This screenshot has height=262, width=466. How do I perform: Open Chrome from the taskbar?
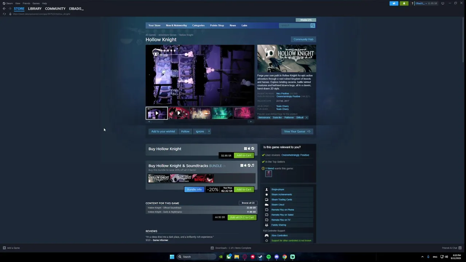[285, 257]
